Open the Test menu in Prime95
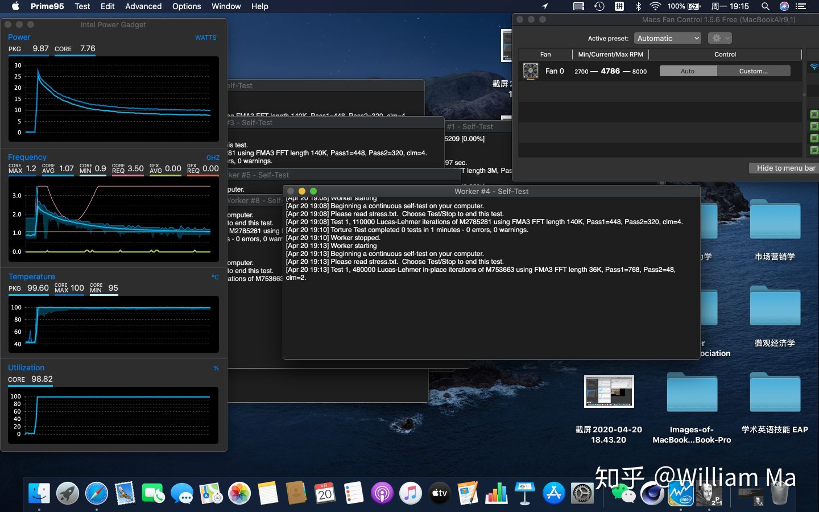The width and height of the screenshot is (819, 512). (82, 6)
